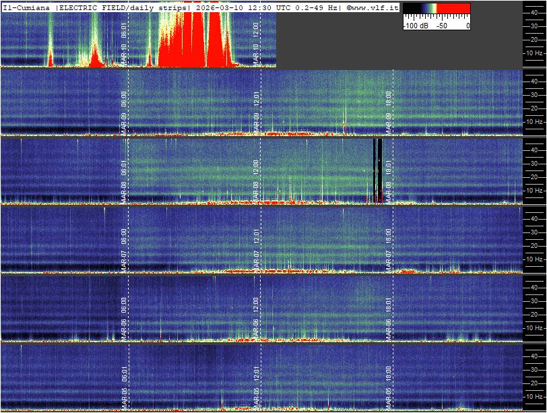Image resolution: width=547 pixels, height=413 pixels.
Task: Select the MAR 10 06:01 time marker
Action: [124, 42]
